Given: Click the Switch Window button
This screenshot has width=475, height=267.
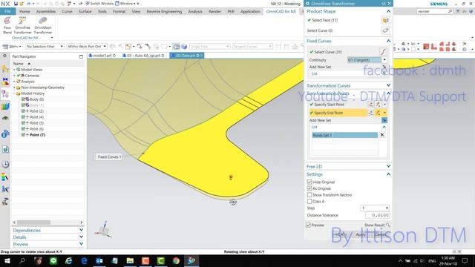Looking at the screenshot, I should click(x=99, y=4).
